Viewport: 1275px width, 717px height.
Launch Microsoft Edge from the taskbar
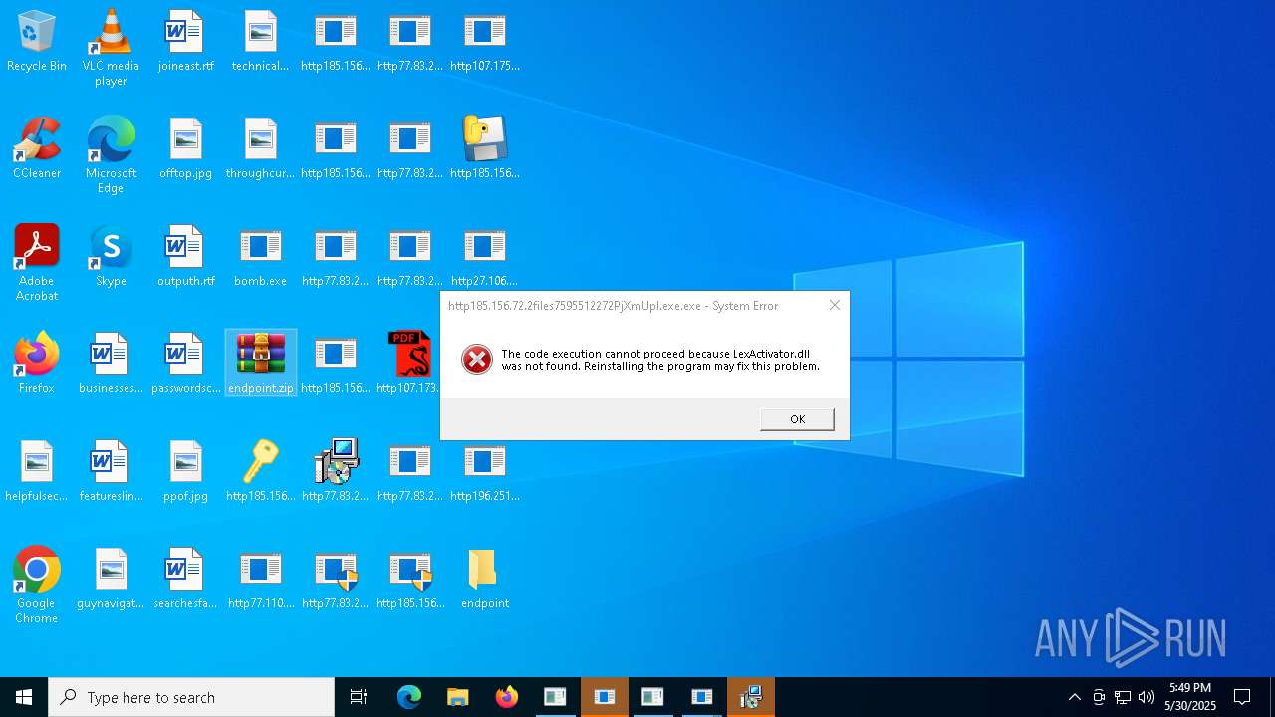[x=409, y=697]
